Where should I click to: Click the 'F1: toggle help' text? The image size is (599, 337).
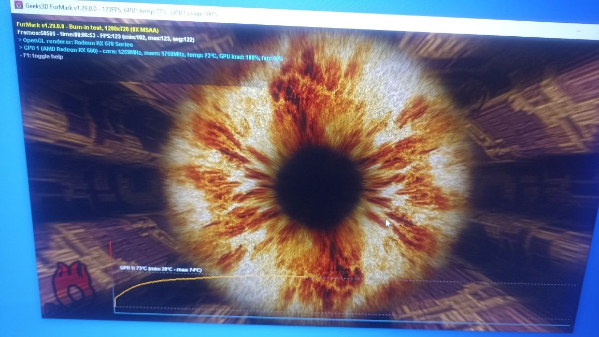(x=41, y=56)
